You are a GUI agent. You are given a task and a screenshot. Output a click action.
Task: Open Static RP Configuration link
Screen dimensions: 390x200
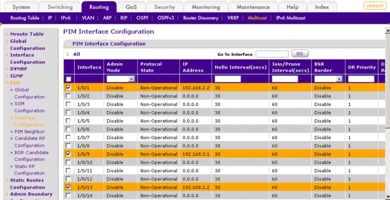pyautogui.click(x=29, y=170)
